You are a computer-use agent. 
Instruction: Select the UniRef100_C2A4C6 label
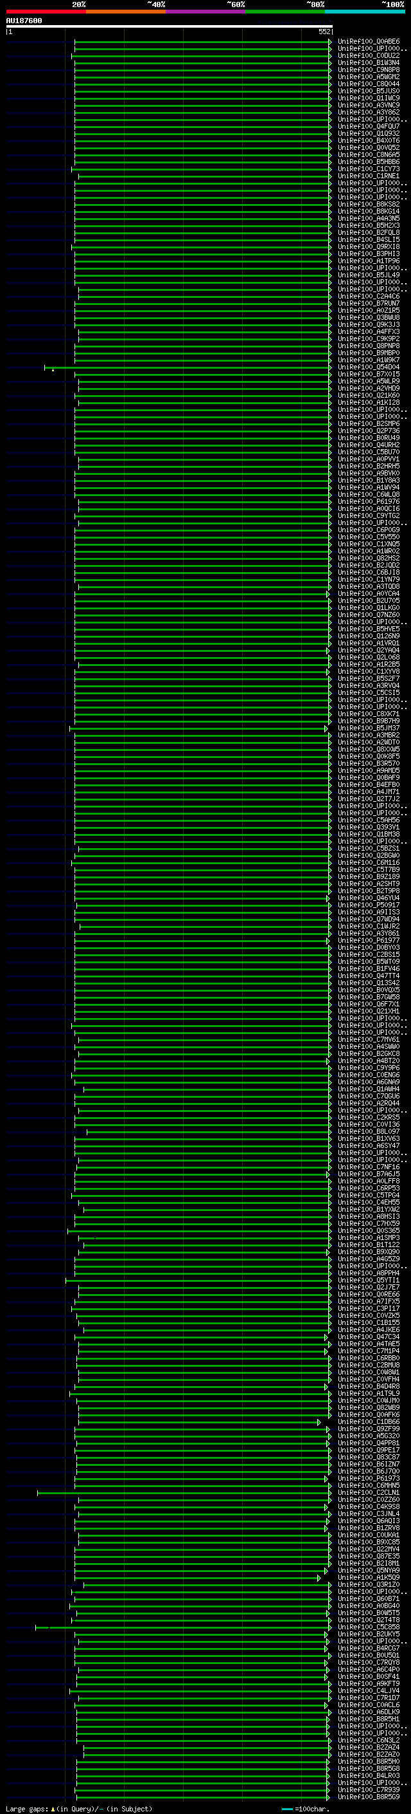(369, 297)
